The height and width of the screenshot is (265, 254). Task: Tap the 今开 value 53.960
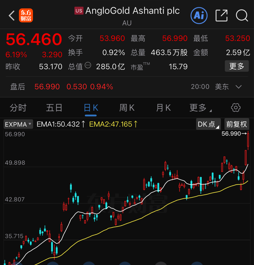coord(112,38)
